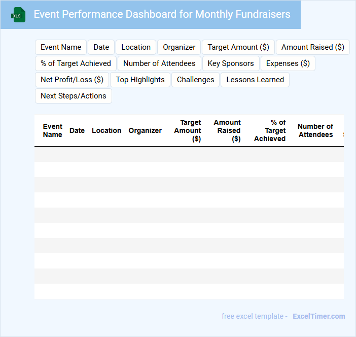The height and width of the screenshot is (337, 356).
Task: Click the Lessons Learned tag
Action: pos(255,80)
